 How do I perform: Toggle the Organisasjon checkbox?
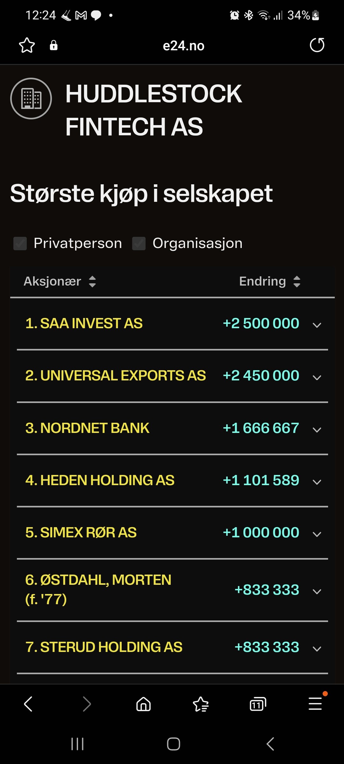139,244
